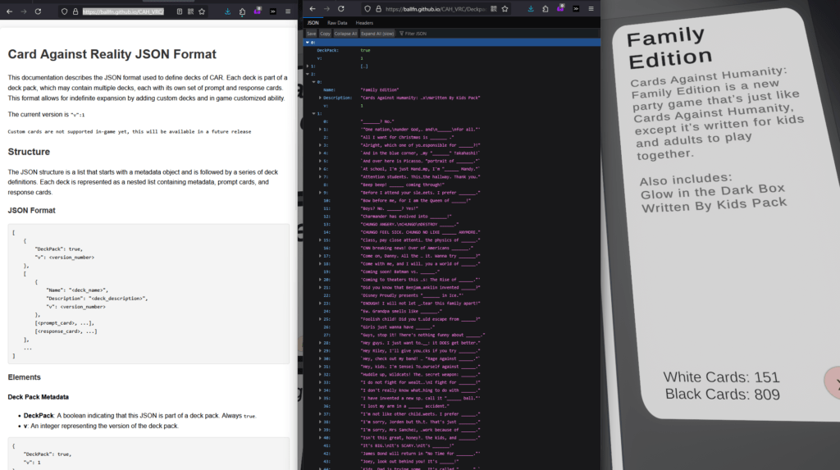
Task: Expand collapsed node 1 with [...] value
Action: (x=307, y=66)
